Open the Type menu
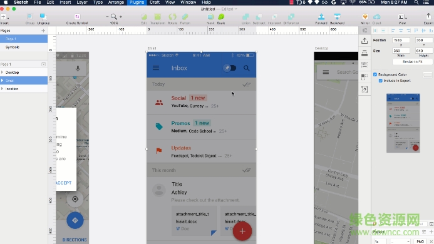Image resolution: width=434 pixels, height=244 pixels. click(x=98, y=3)
